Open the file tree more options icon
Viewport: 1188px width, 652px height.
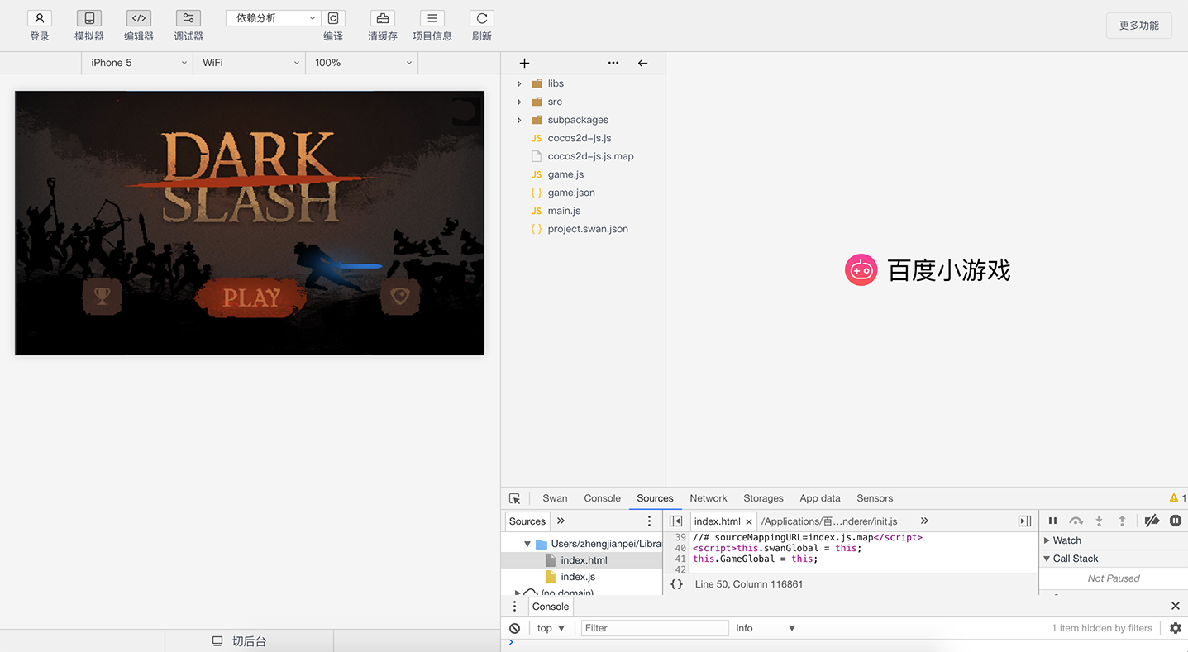tap(613, 63)
